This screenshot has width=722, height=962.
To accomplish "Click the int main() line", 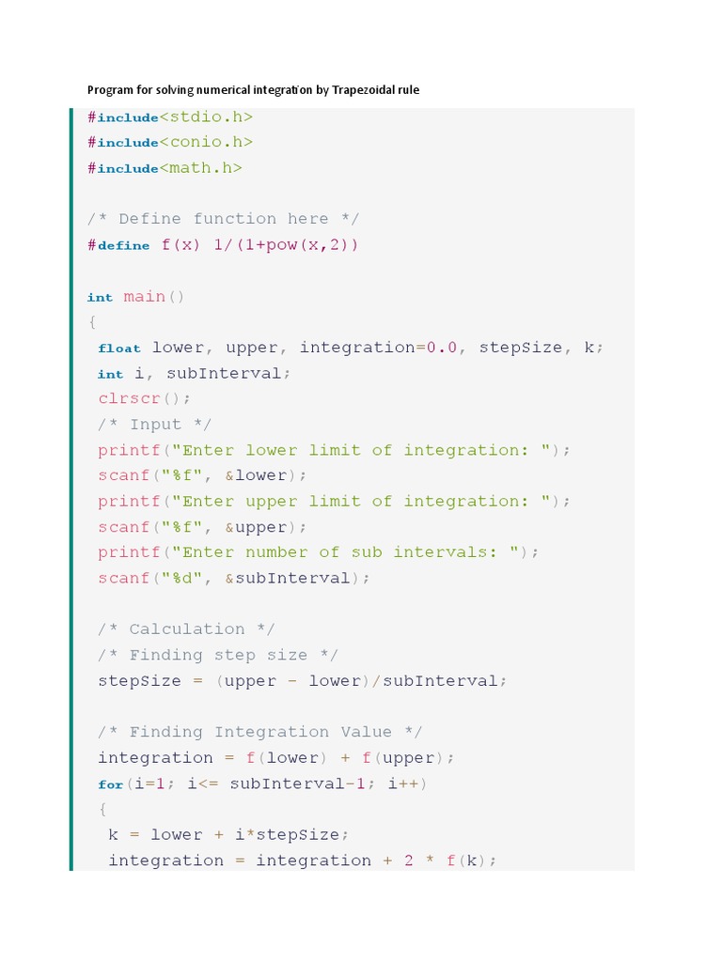I will [x=136, y=297].
